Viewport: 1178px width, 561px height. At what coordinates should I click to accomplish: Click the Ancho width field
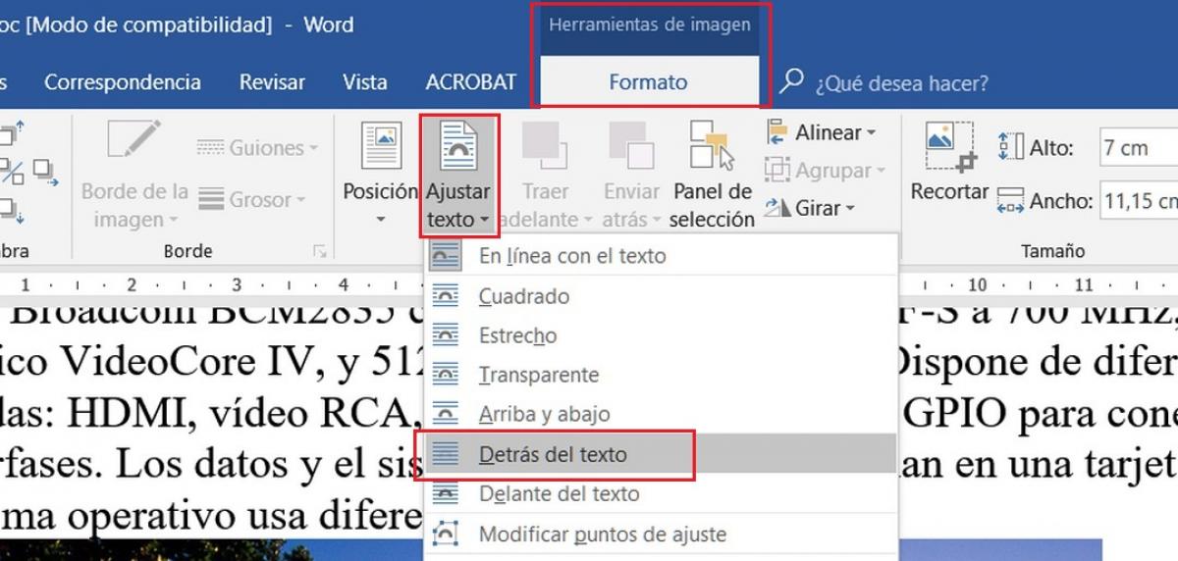pos(1139,201)
